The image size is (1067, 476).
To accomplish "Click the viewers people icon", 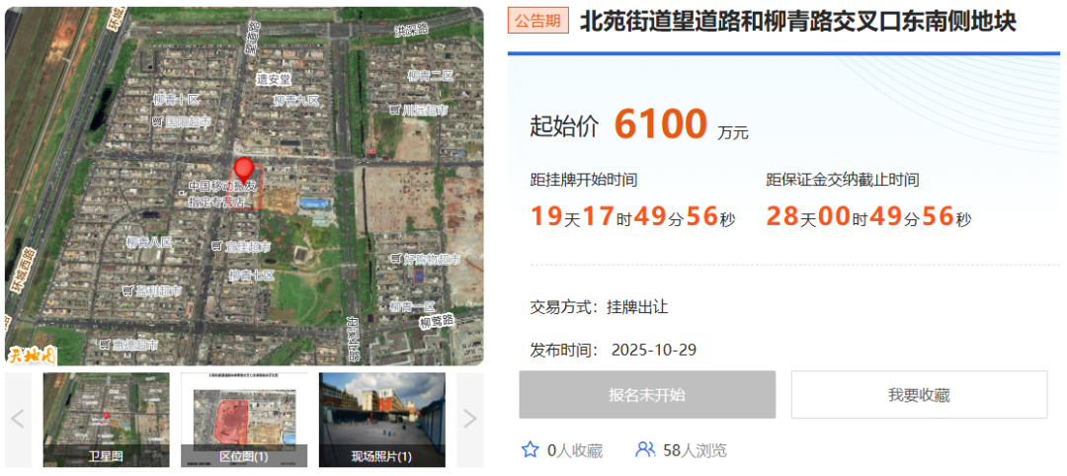I will (644, 449).
